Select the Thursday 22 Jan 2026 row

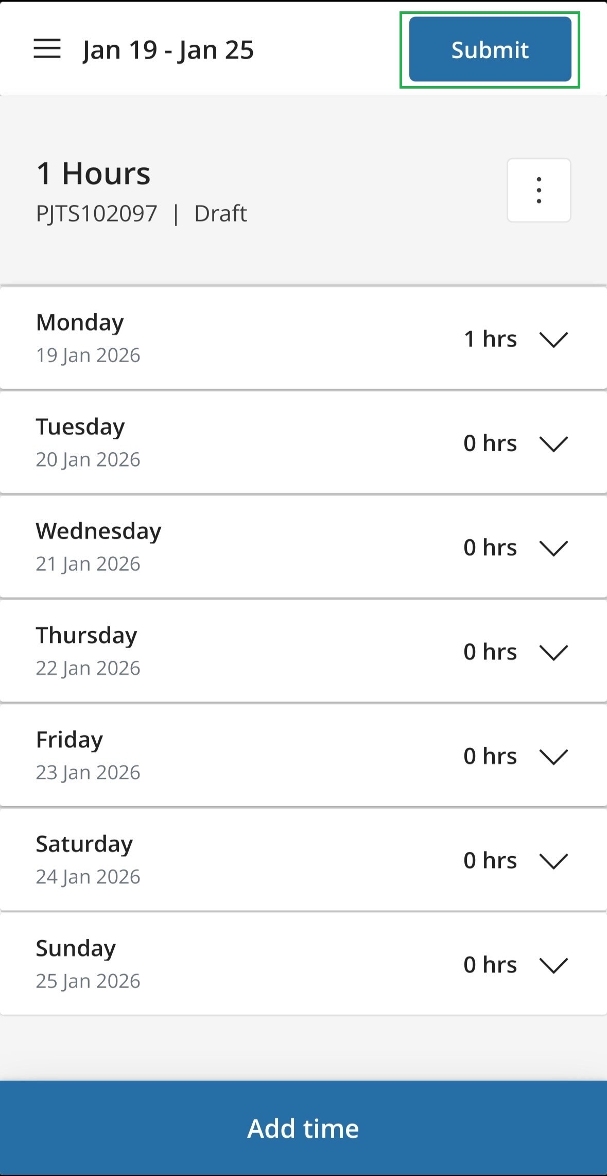232,652
